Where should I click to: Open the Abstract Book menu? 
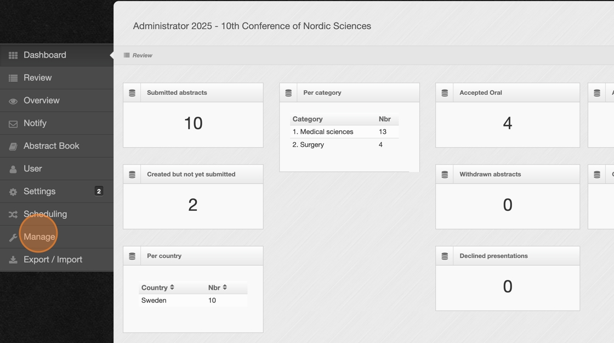click(51, 146)
